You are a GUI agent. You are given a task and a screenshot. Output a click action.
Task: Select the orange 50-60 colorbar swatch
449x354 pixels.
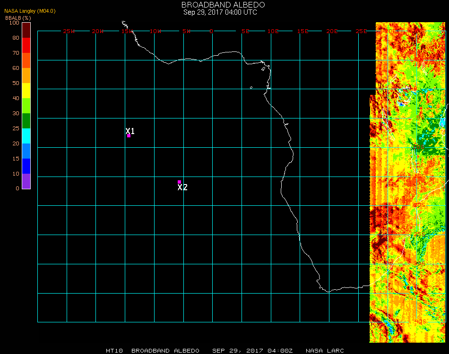(26, 76)
